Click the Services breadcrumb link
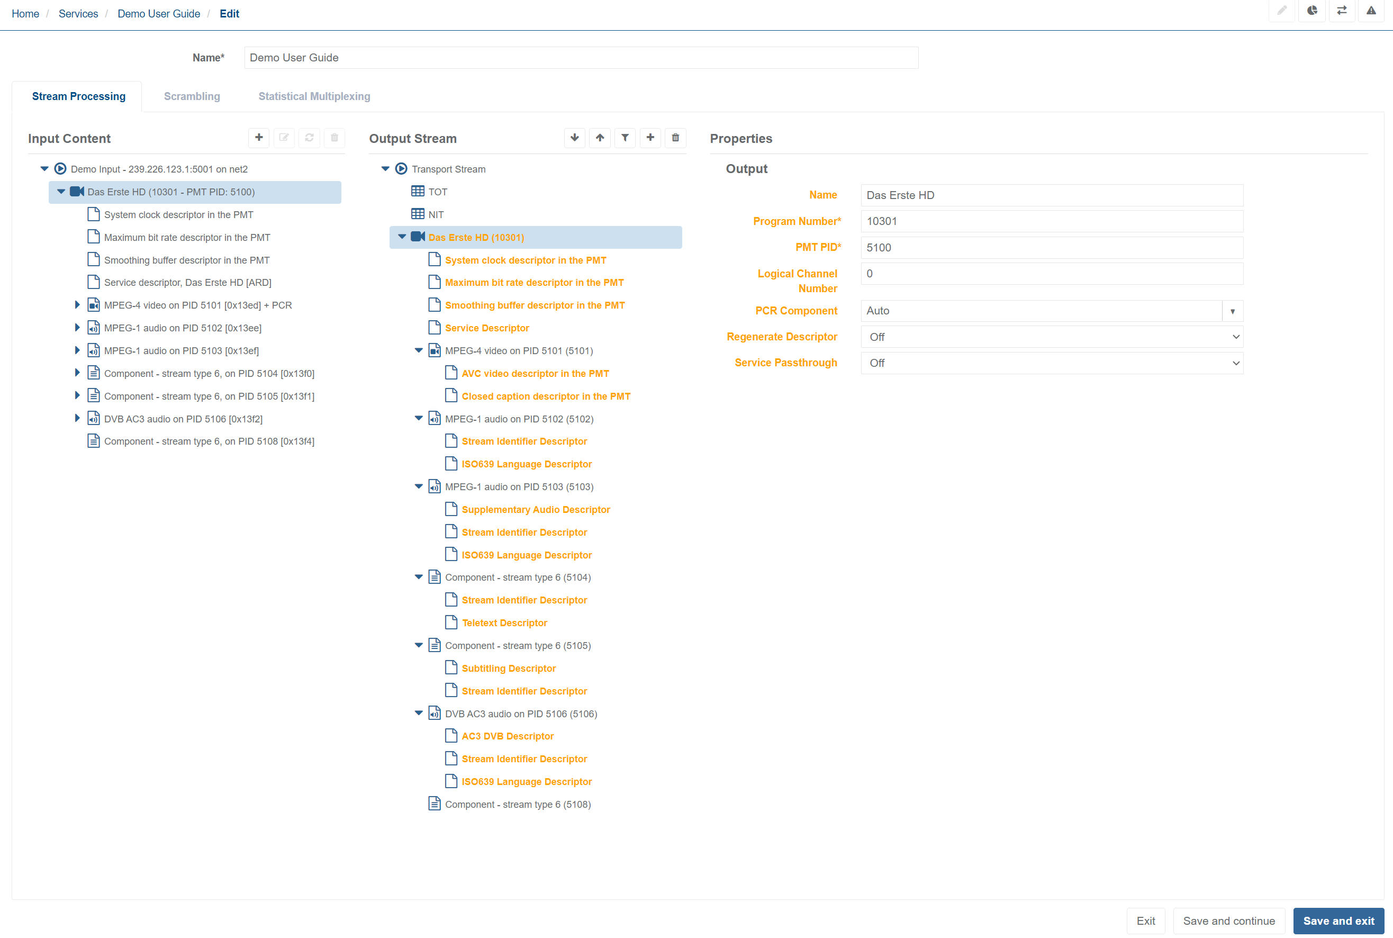The image size is (1393, 938). coord(78,14)
